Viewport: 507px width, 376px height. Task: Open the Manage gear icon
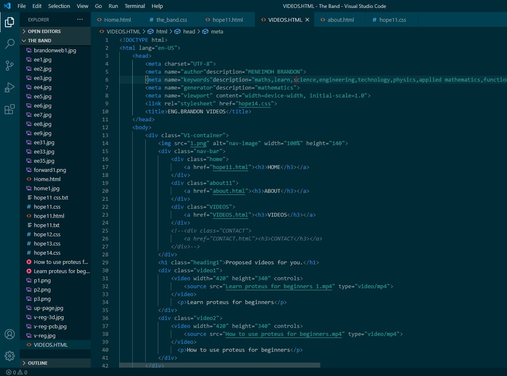coord(10,356)
